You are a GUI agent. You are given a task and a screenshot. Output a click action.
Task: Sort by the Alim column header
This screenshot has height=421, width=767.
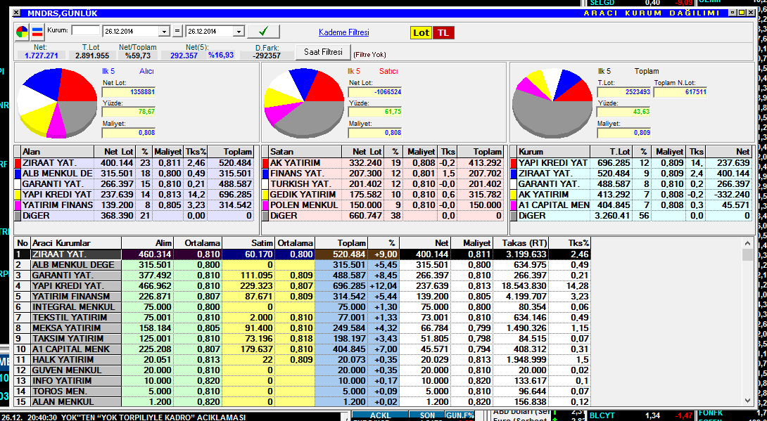point(147,242)
